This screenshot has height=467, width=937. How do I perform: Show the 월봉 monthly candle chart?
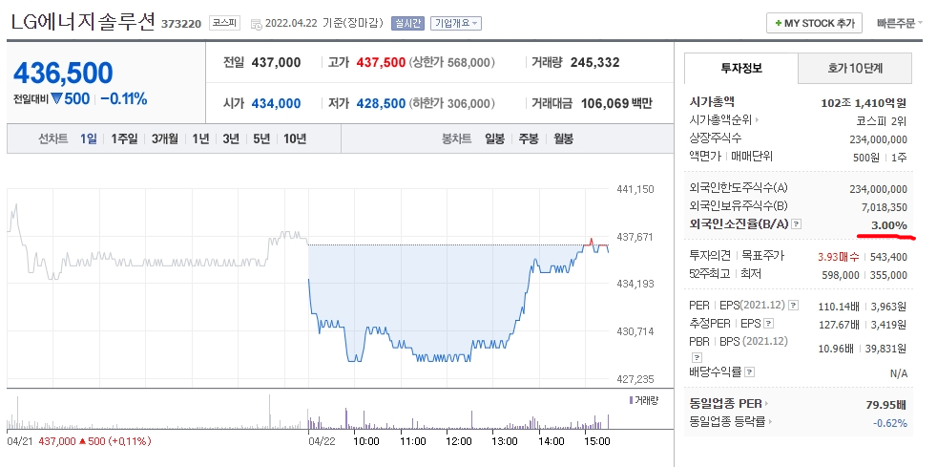pos(564,138)
